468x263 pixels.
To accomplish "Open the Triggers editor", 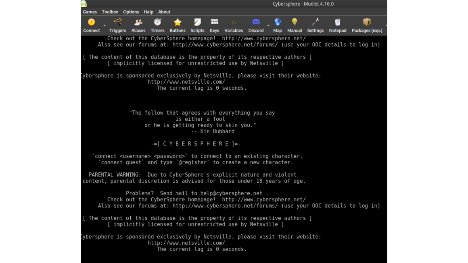I will pyautogui.click(x=117, y=25).
